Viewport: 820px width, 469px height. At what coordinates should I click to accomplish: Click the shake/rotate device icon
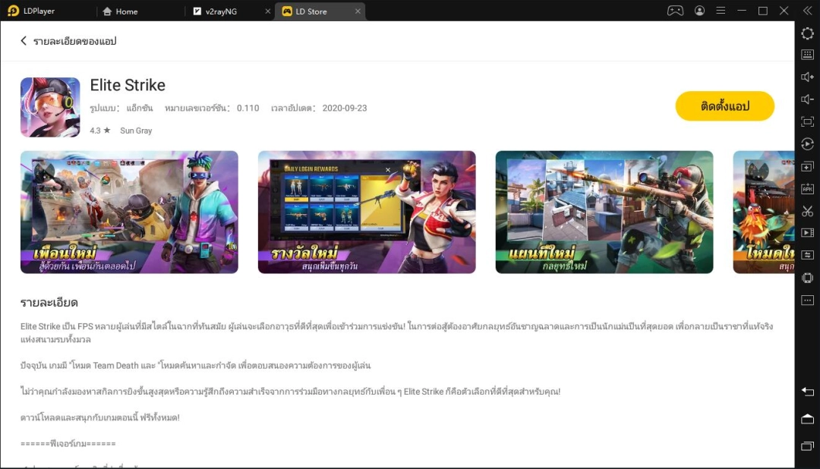click(x=808, y=278)
